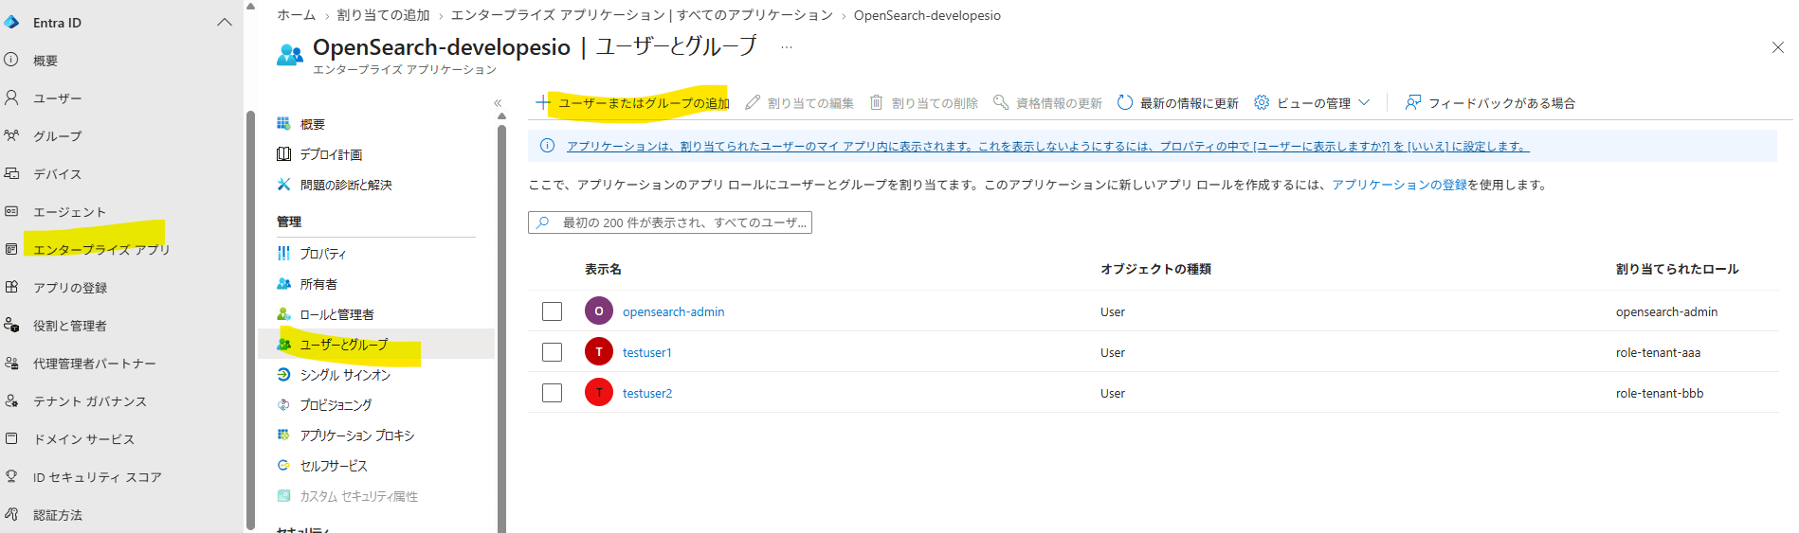Screen dimensions: 1799x533
Task: Open OpenSearch-developesio breadcrumb link
Action: click(927, 15)
